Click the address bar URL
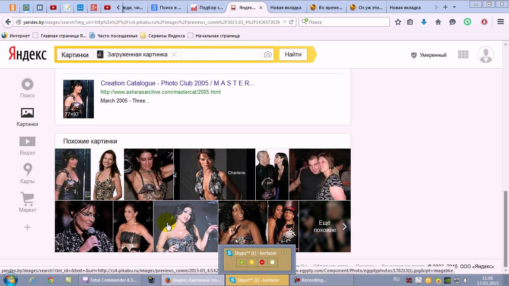This screenshot has width=509, height=286. pyautogui.click(x=151, y=22)
